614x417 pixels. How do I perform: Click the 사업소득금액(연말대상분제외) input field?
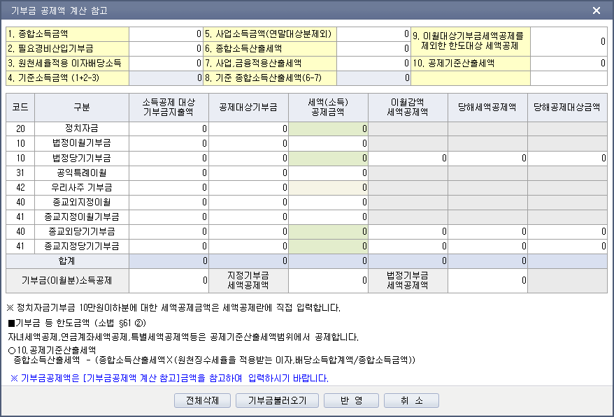coord(374,34)
